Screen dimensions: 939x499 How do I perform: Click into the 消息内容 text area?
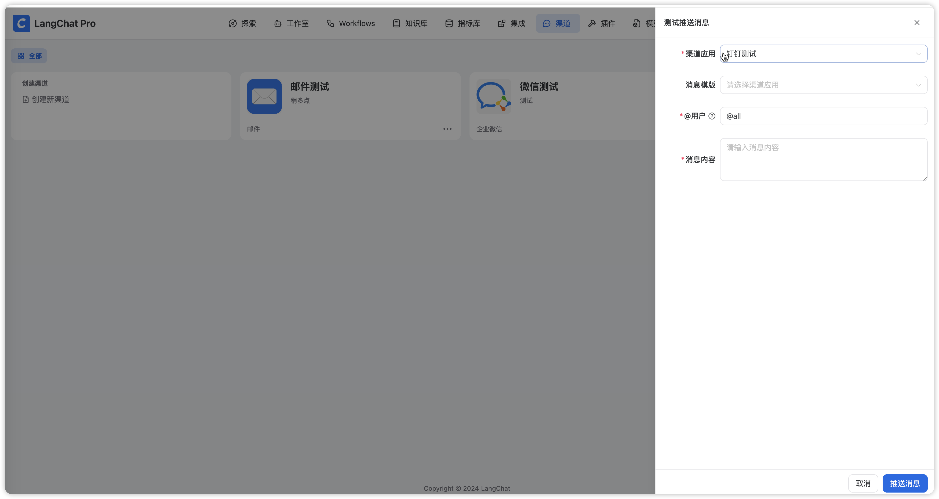point(823,160)
